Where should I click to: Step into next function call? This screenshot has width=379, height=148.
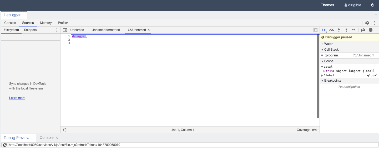339,30
